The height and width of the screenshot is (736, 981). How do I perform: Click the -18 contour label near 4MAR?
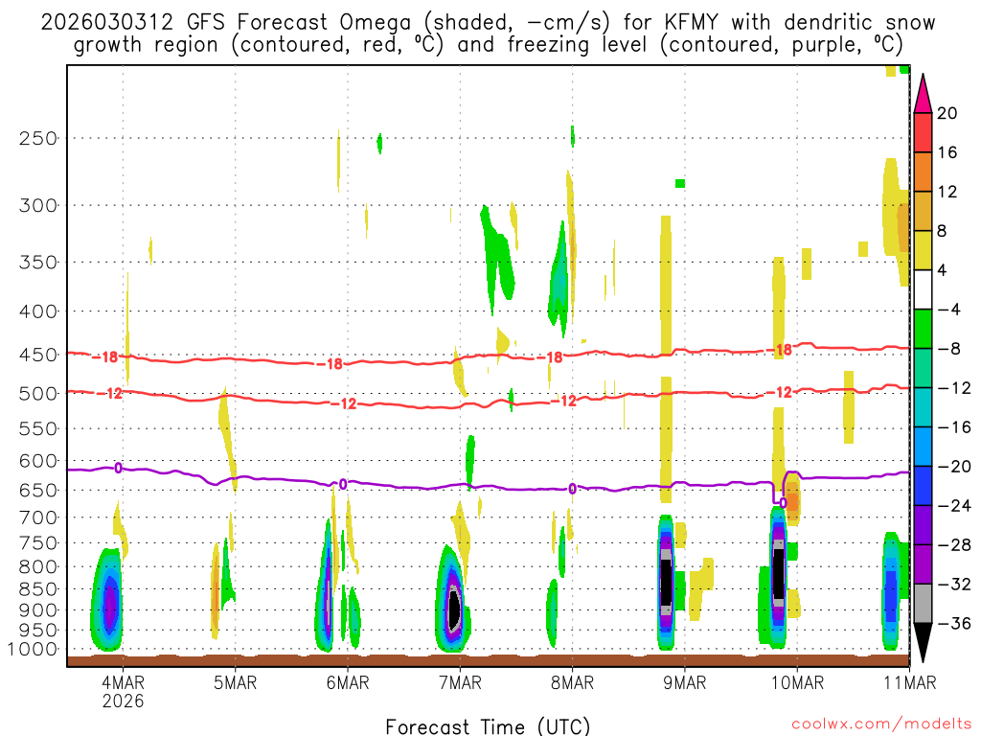point(104,357)
